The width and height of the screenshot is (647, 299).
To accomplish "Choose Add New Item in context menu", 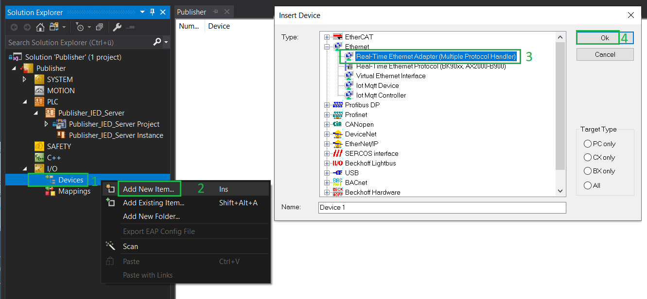I will click(x=148, y=189).
